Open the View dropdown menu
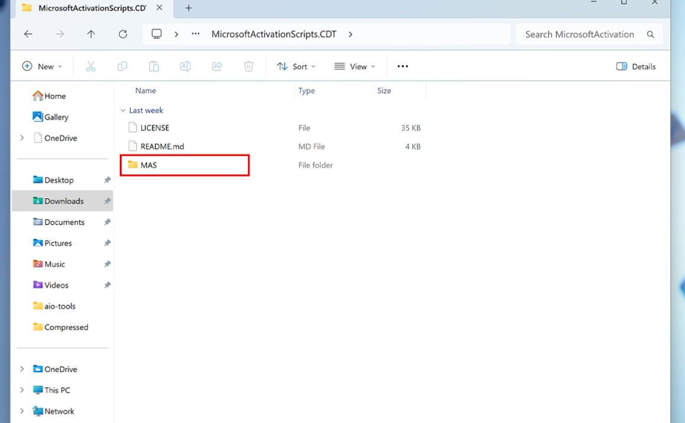Image resolution: width=685 pixels, height=423 pixels. tap(354, 66)
